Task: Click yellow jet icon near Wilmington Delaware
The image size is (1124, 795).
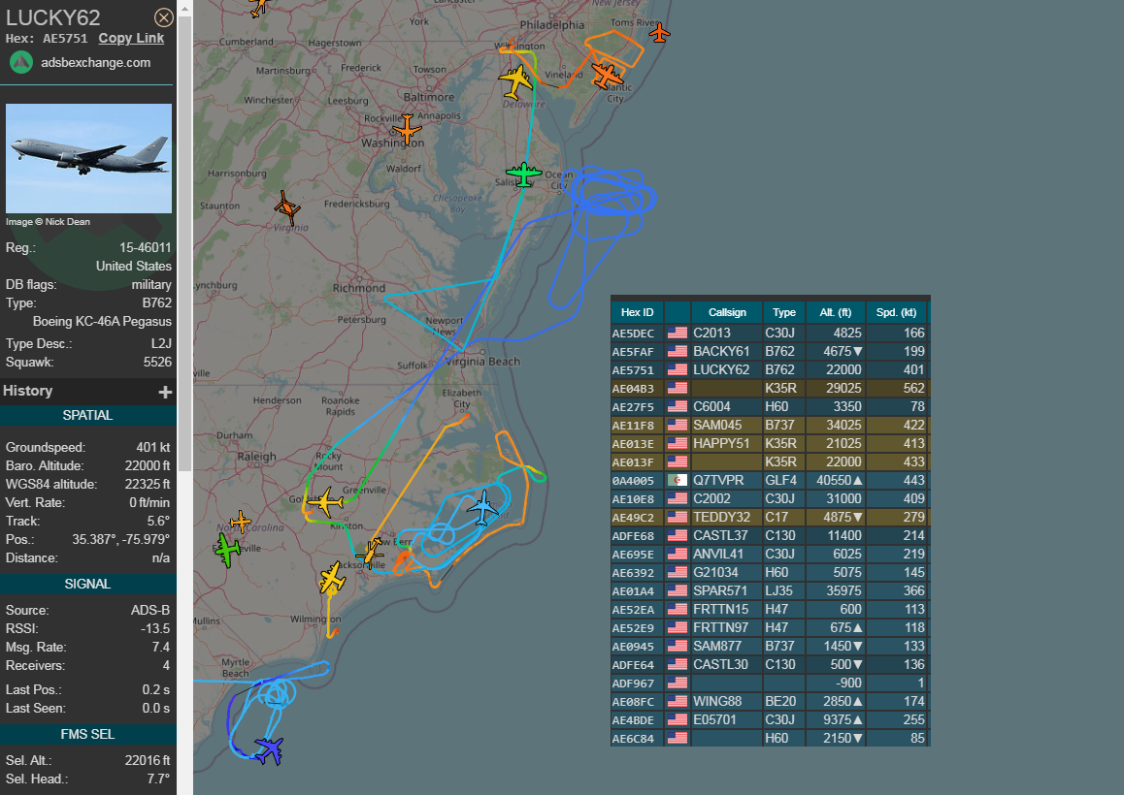Action: click(516, 80)
